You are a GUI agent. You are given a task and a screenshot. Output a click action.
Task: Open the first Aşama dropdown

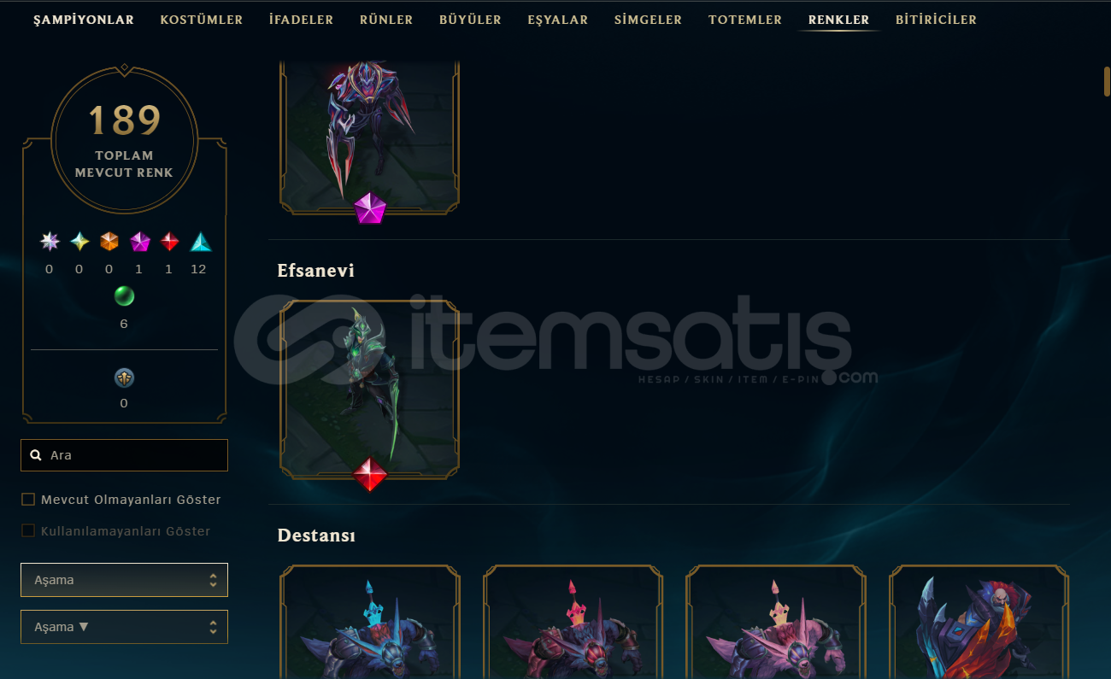click(124, 580)
